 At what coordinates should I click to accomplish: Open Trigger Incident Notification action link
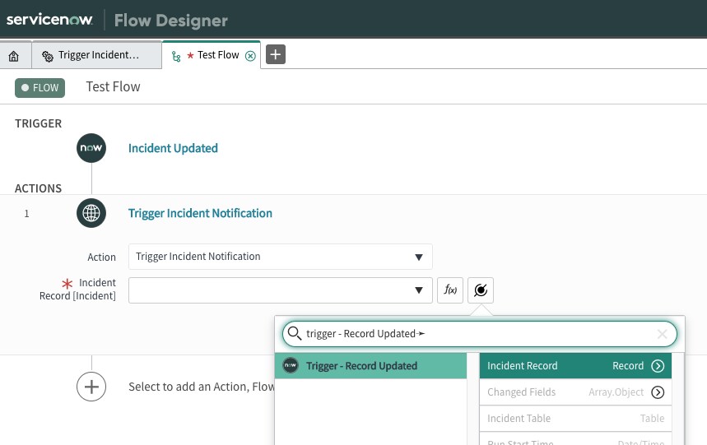click(x=200, y=213)
